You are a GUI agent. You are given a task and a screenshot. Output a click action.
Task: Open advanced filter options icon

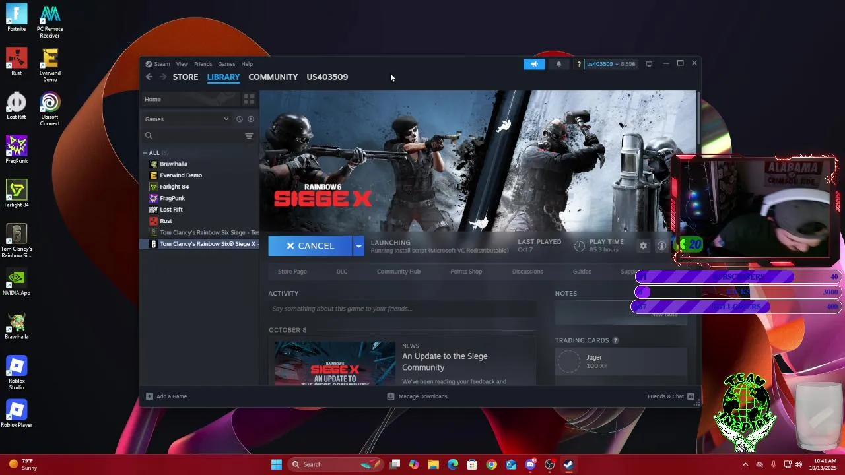249,136
